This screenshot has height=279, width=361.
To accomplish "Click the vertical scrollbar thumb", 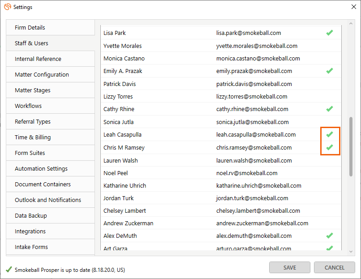I will [351, 146].
